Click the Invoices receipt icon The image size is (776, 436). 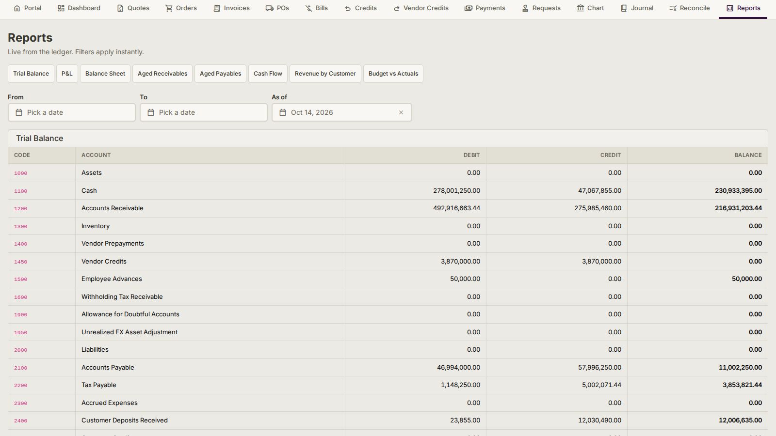[217, 8]
